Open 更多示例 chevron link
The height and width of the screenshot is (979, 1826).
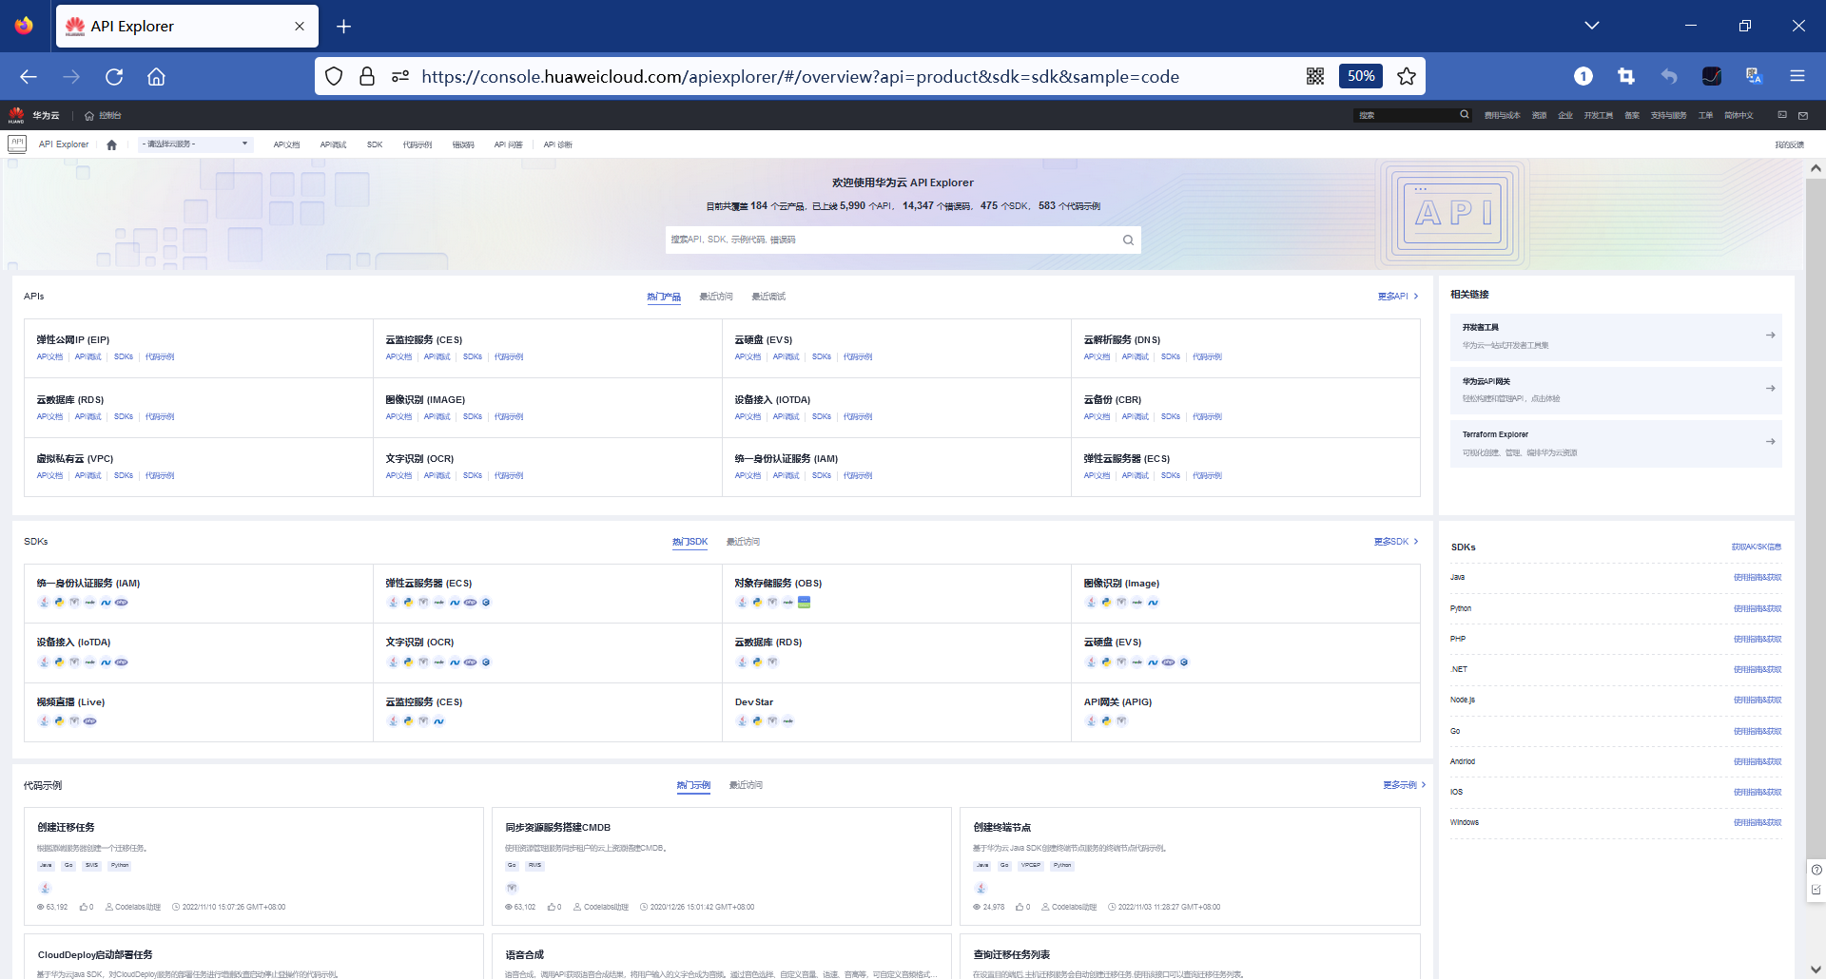click(1404, 785)
